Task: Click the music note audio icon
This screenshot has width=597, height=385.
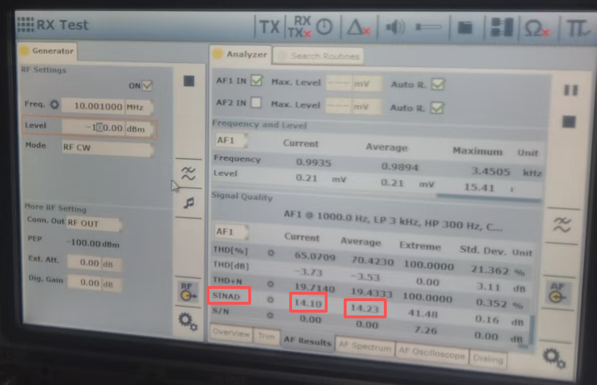Action: pyautogui.click(x=189, y=203)
